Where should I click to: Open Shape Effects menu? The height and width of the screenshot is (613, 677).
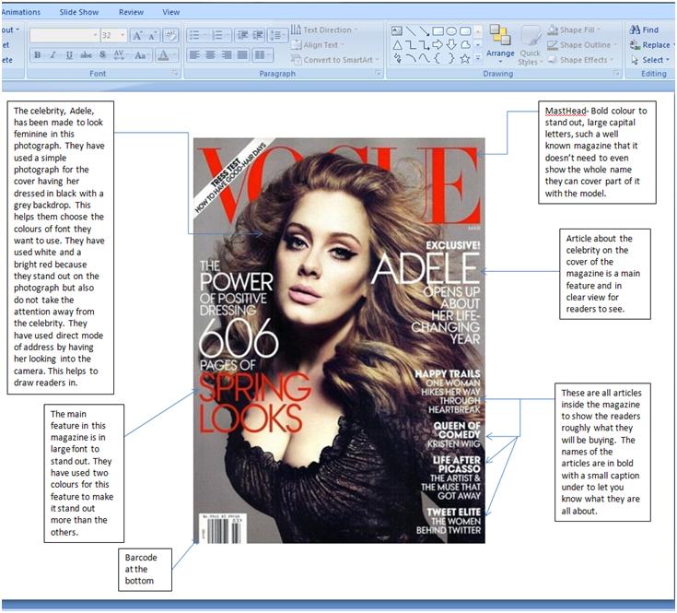pyautogui.click(x=579, y=60)
